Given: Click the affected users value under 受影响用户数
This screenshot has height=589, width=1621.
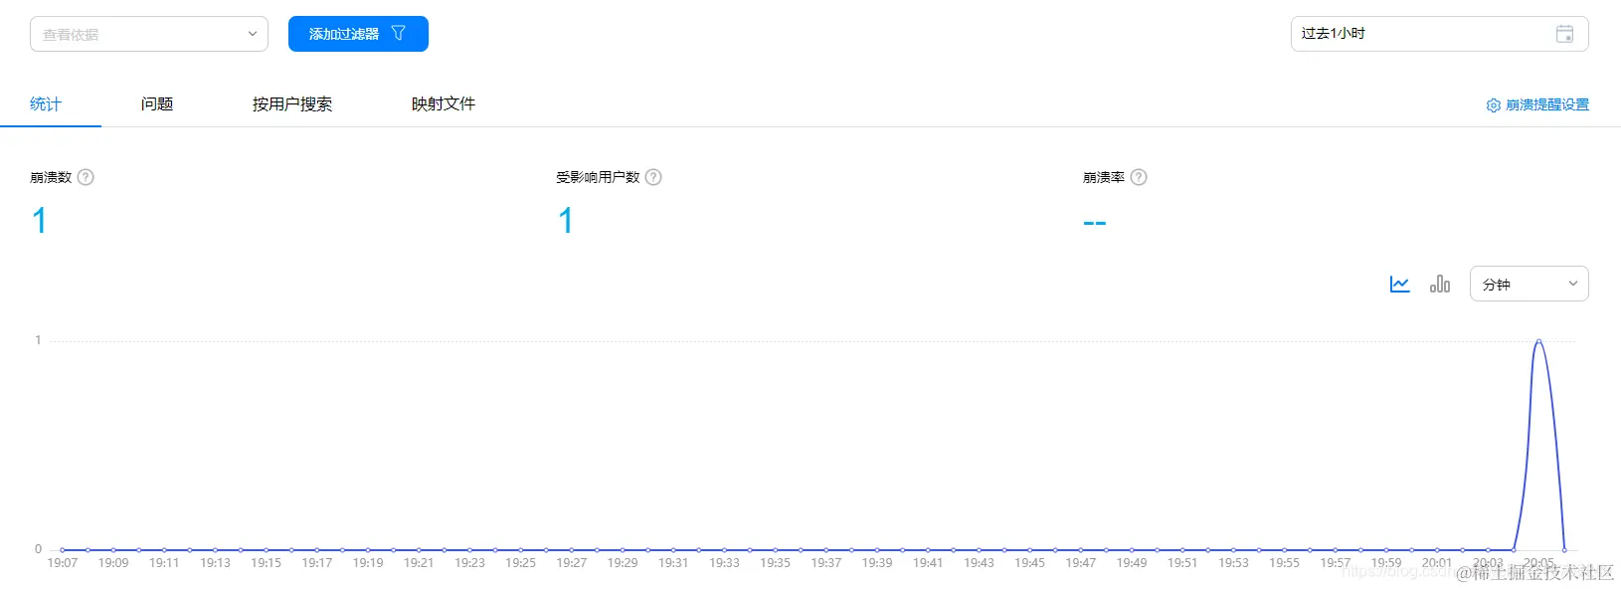Looking at the screenshot, I should (566, 220).
